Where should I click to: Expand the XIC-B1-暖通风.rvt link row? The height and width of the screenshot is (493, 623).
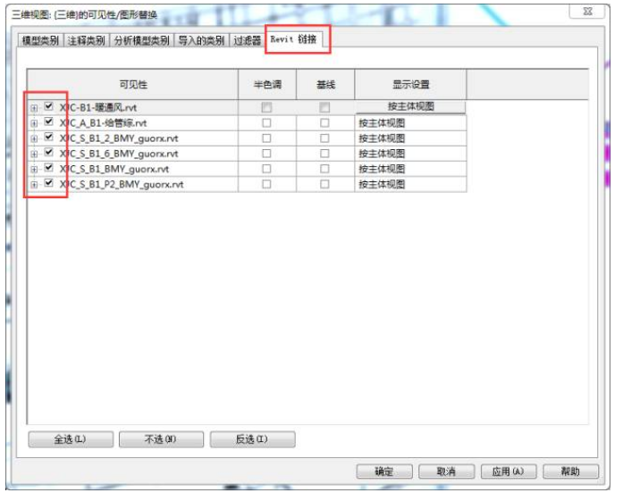click(35, 107)
